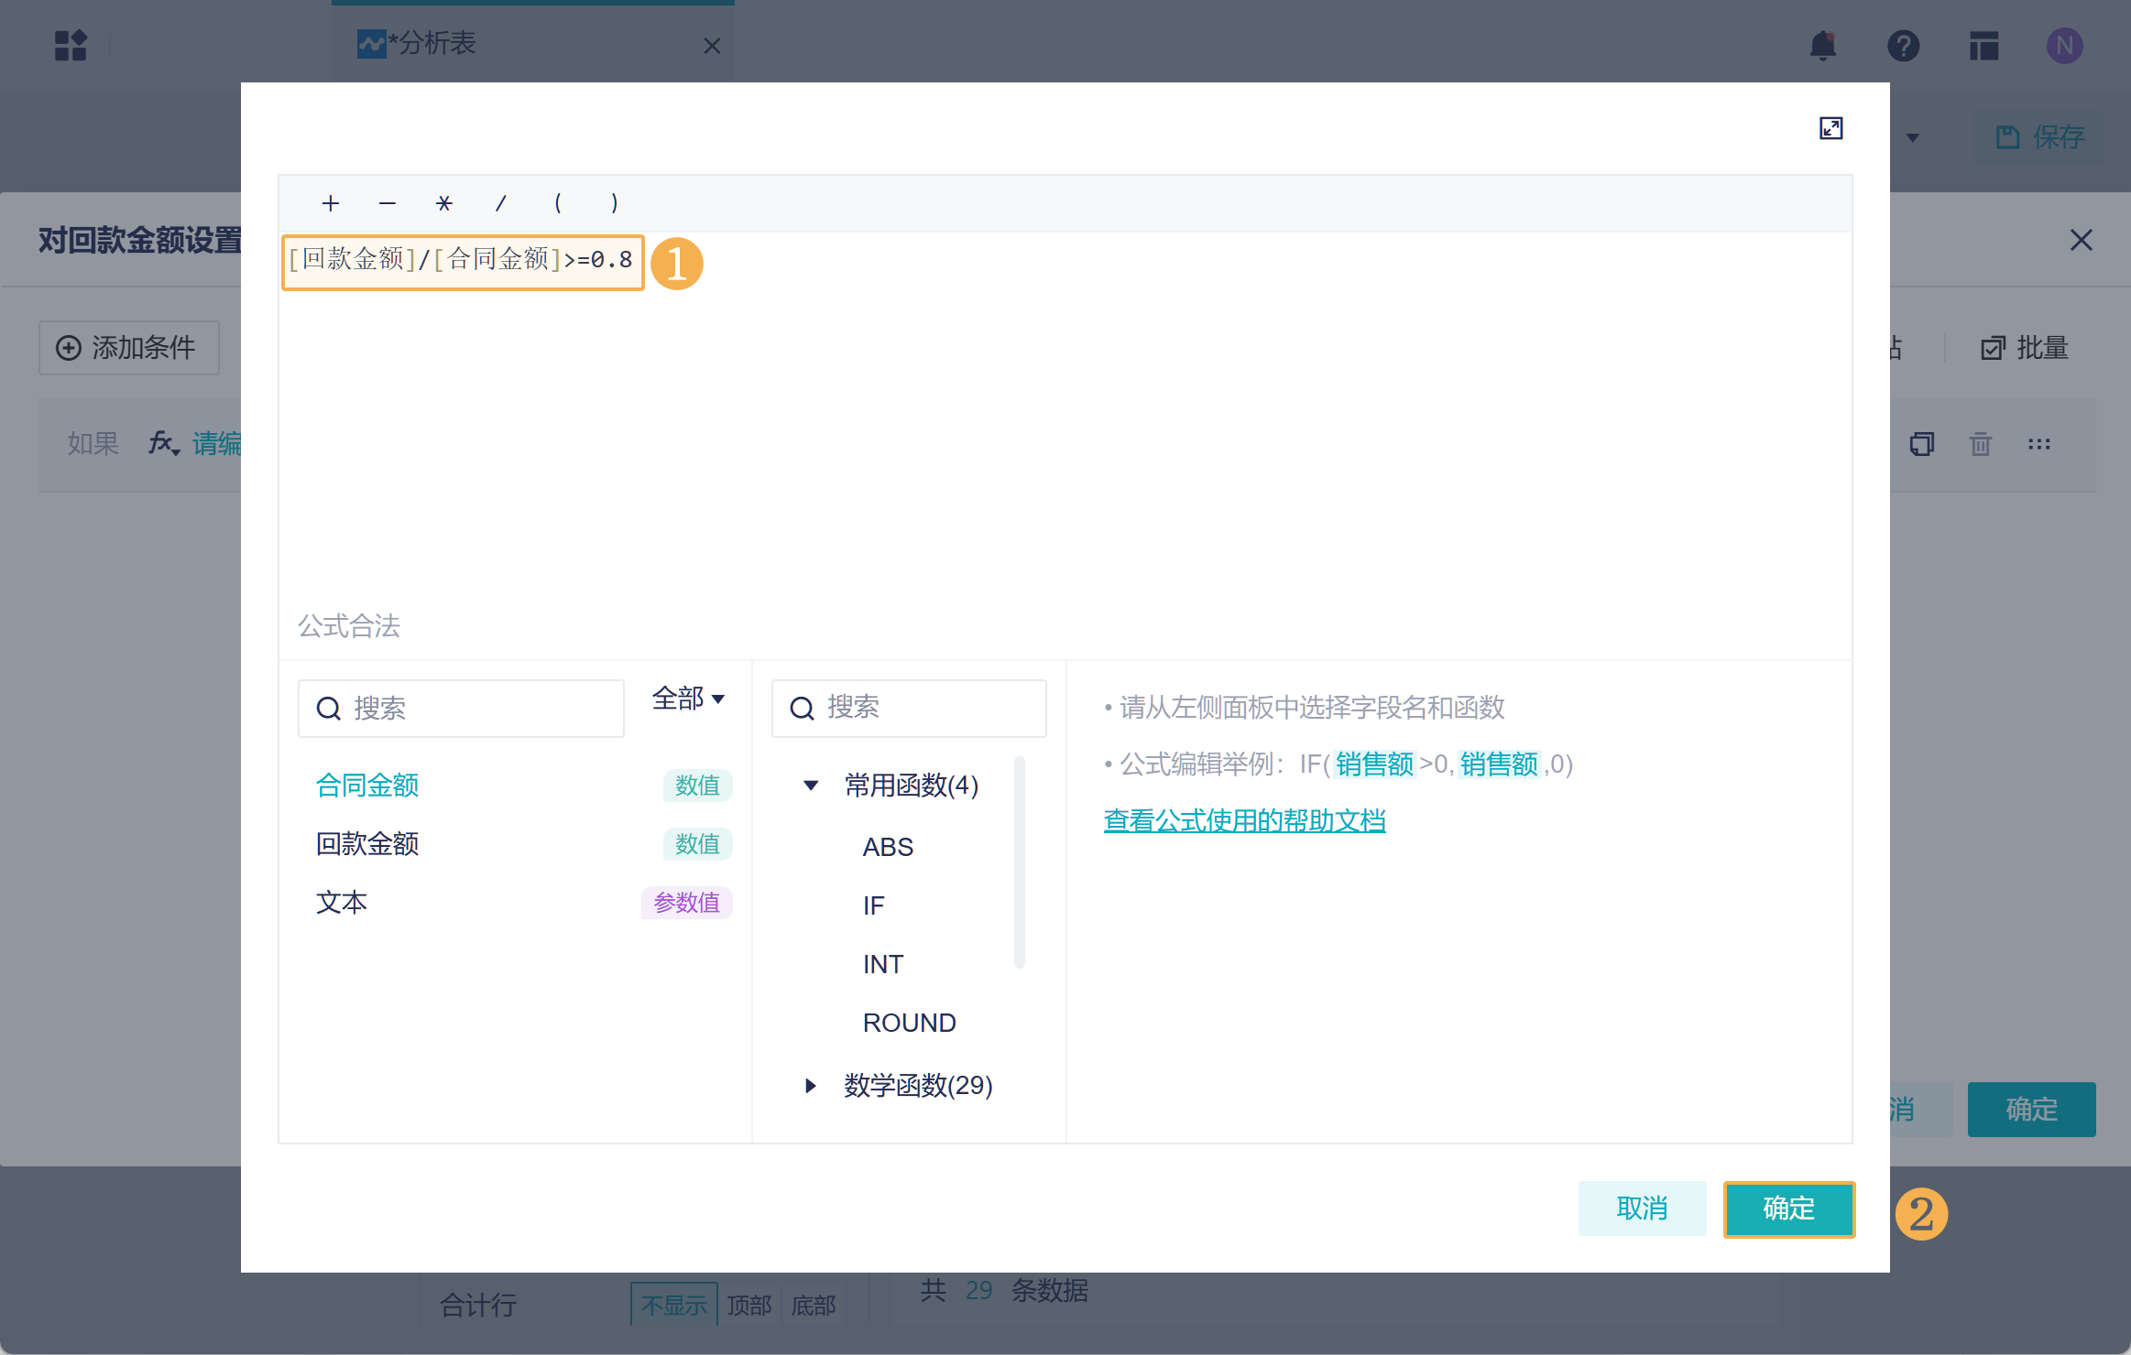
Task: Click 确定 in the formula dialog
Action: pos(1788,1209)
